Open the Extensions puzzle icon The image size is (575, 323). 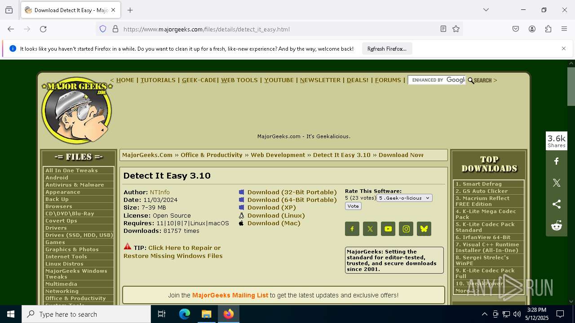[x=548, y=29]
